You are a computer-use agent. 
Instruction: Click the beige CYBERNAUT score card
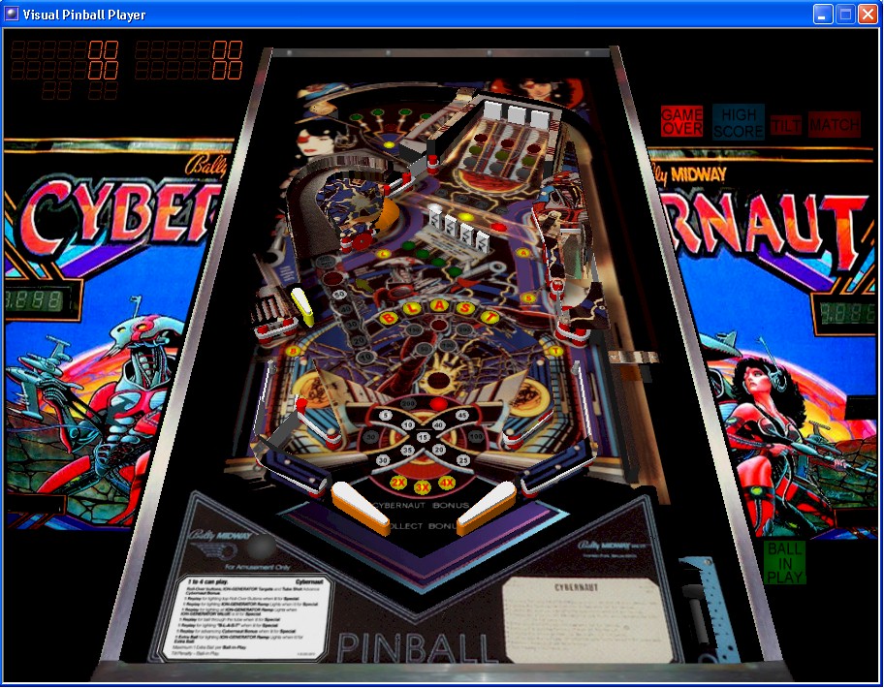click(586, 619)
